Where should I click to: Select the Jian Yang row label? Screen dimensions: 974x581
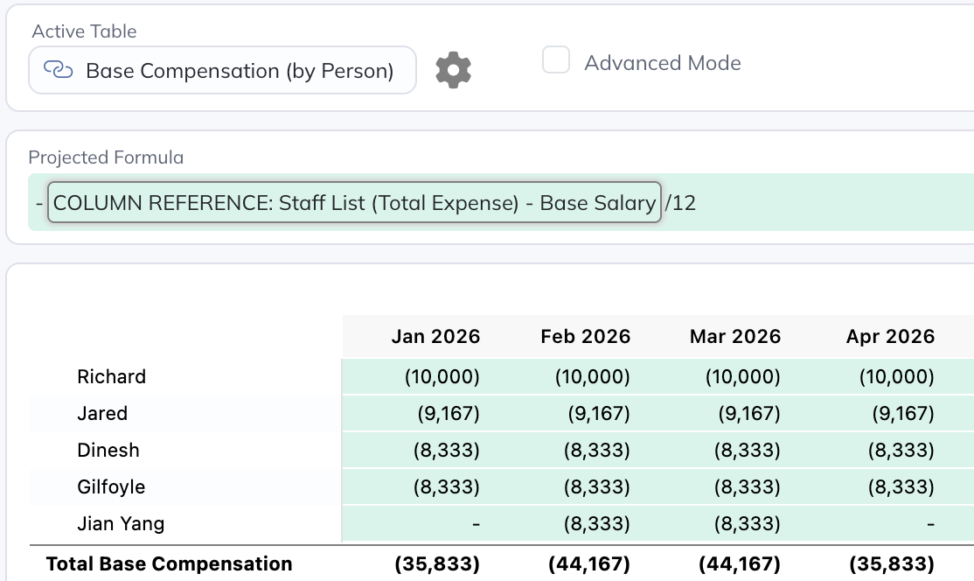[121, 524]
